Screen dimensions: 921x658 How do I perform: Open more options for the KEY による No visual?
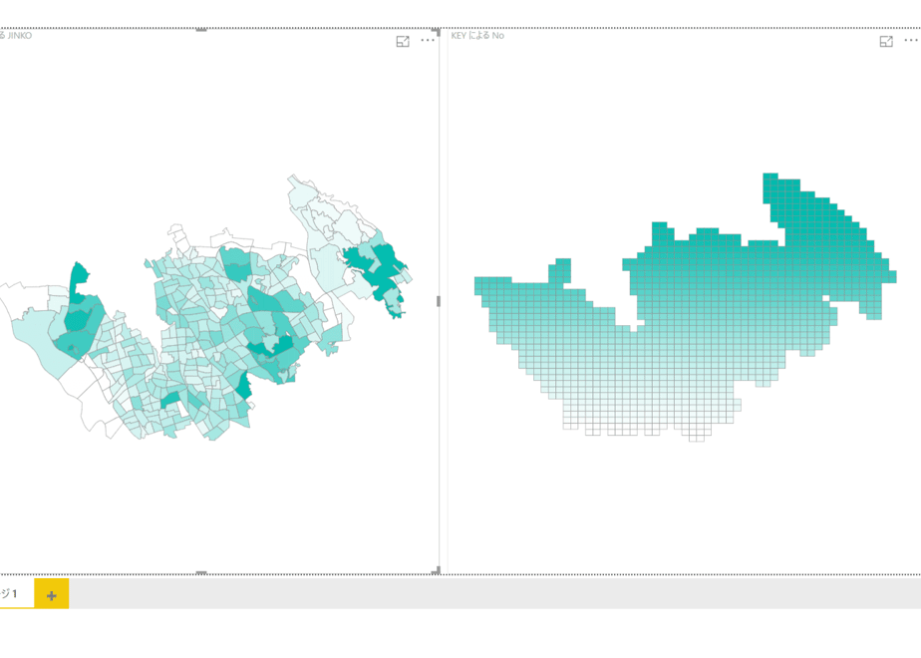pyautogui.click(x=911, y=41)
